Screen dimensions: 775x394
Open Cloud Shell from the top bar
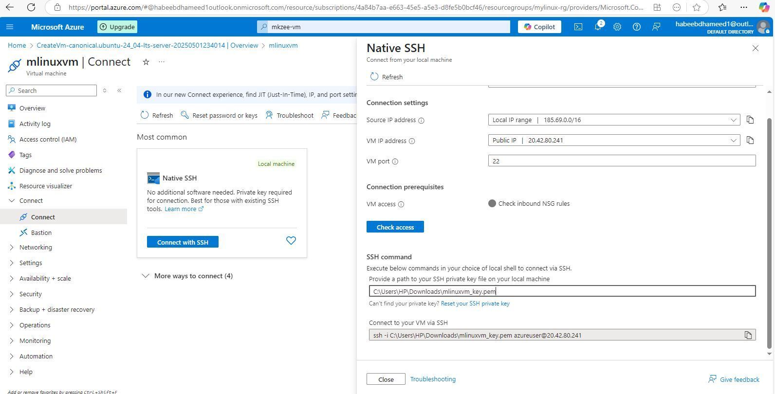pyautogui.click(x=578, y=27)
